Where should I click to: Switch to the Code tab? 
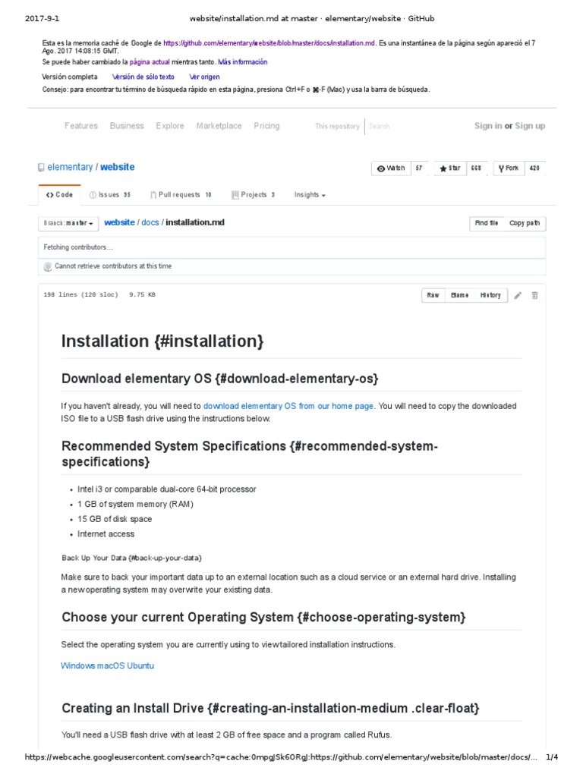[x=59, y=195]
